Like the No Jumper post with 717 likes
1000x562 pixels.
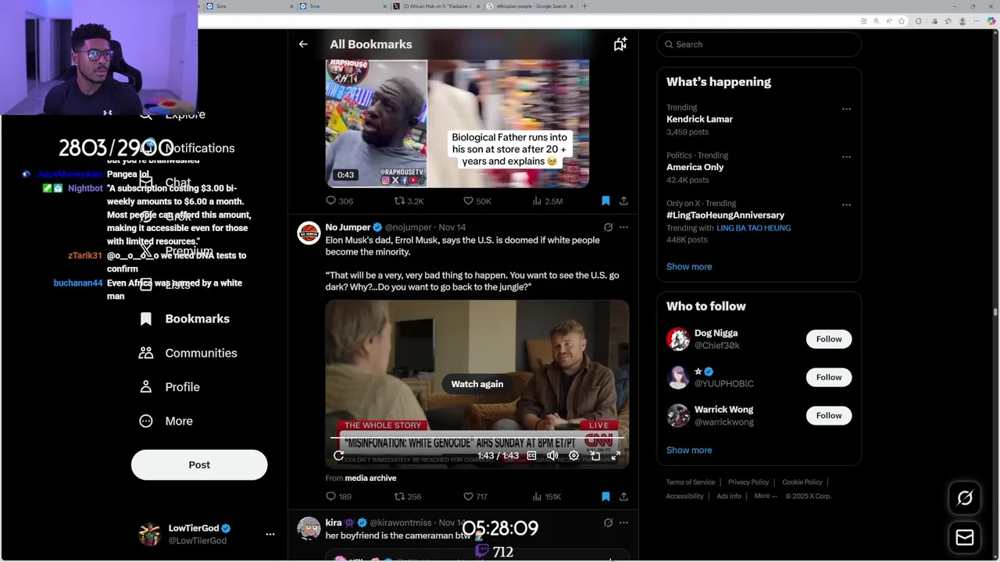pyautogui.click(x=475, y=496)
